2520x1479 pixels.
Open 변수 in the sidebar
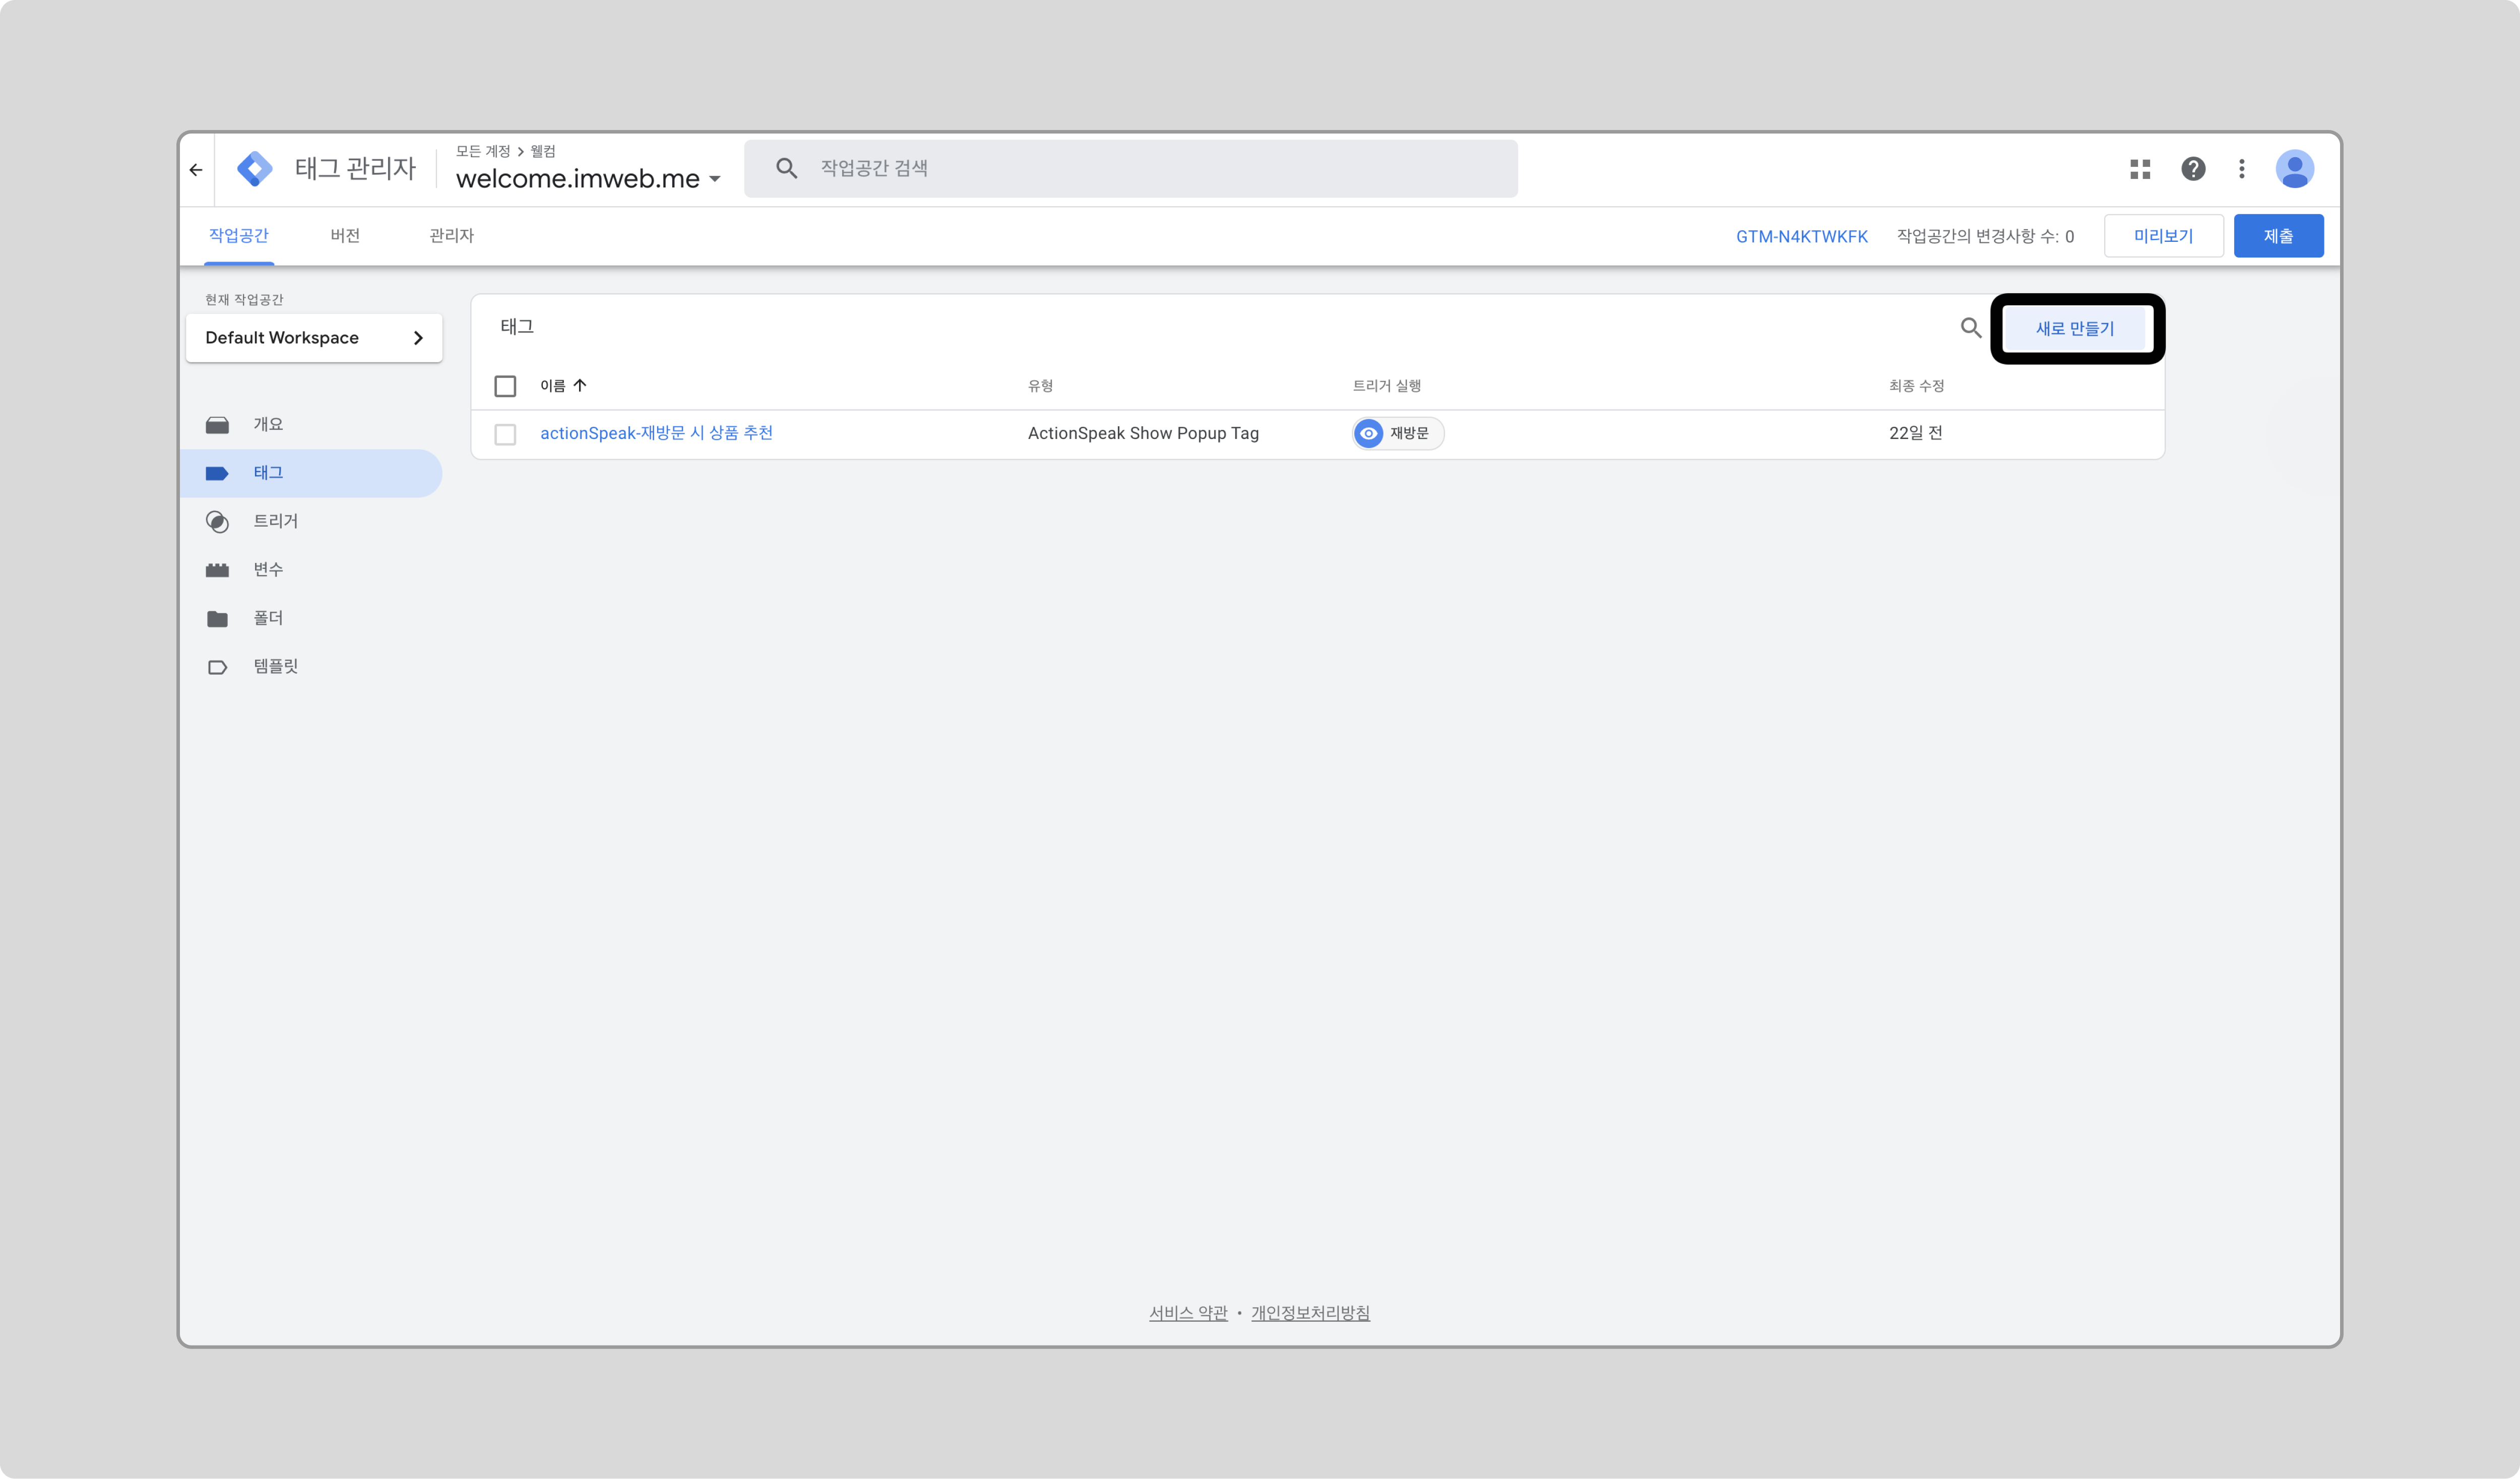[311, 570]
